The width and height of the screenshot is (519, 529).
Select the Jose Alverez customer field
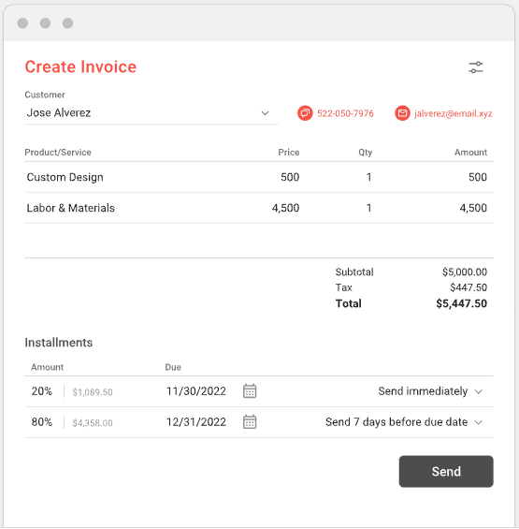151,113
